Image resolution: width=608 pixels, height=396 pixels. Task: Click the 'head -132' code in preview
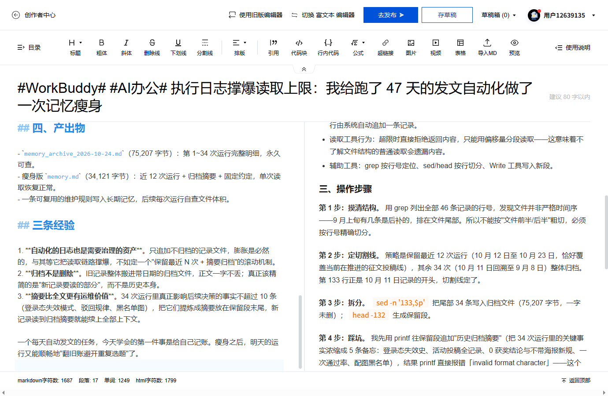click(369, 315)
